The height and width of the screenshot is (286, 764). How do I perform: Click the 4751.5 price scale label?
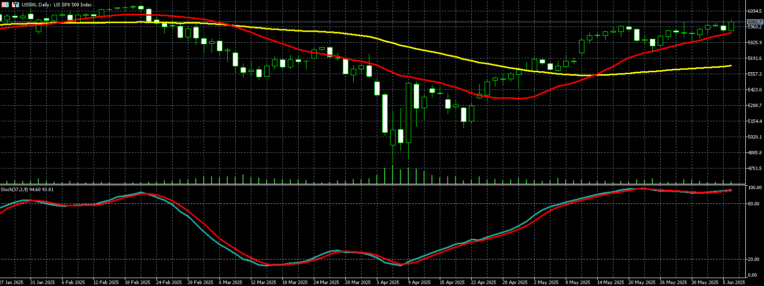(755, 168)
